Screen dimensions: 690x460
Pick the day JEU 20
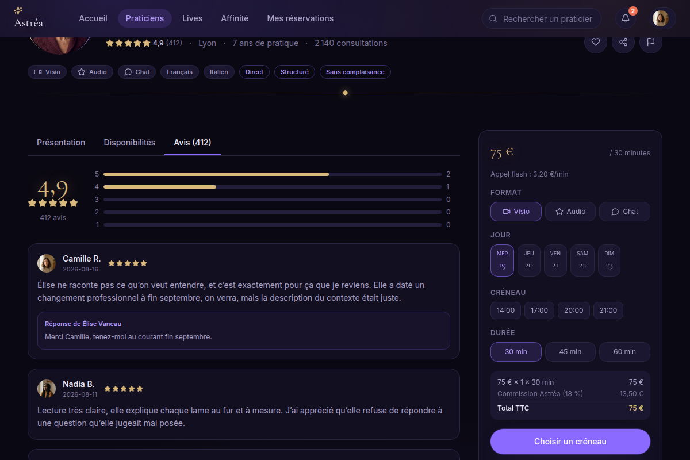[x=529, y=260]
